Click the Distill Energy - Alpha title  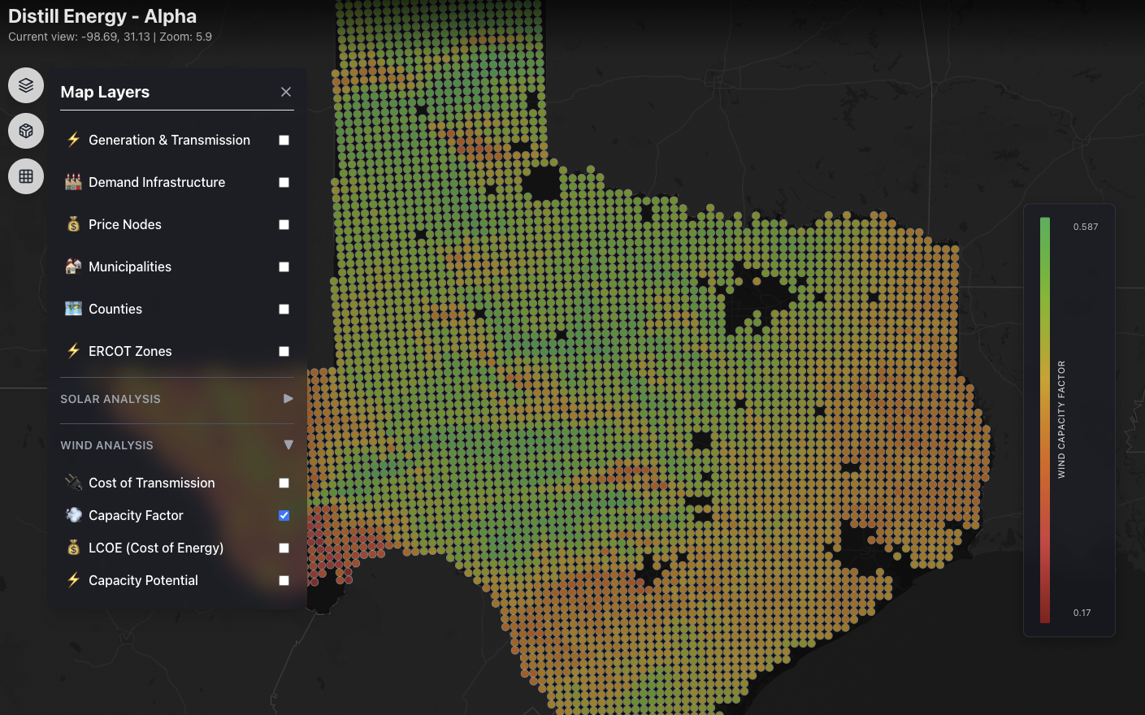click(102, 15)
